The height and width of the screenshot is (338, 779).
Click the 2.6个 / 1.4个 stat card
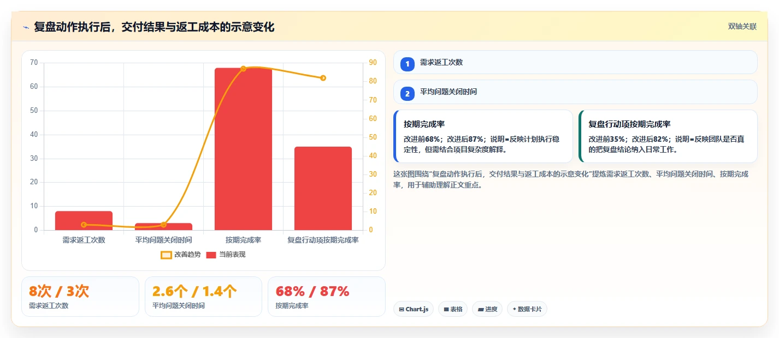203,297
